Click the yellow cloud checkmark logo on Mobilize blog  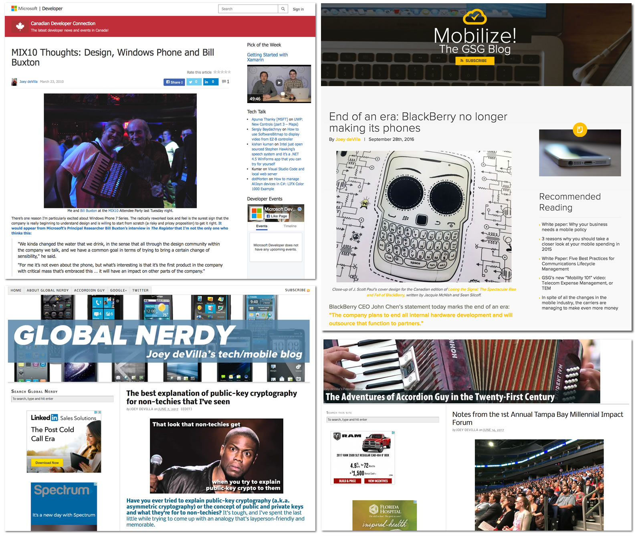click(x=475, y=17)
